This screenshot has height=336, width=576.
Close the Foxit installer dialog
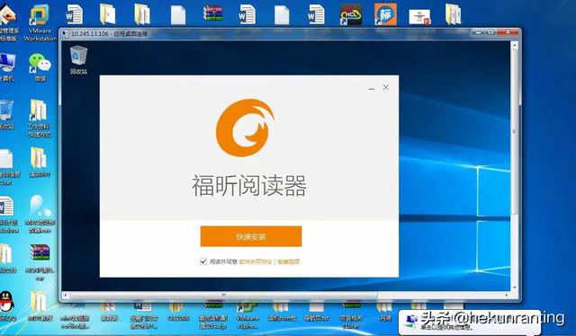click(x=386, y=87)
